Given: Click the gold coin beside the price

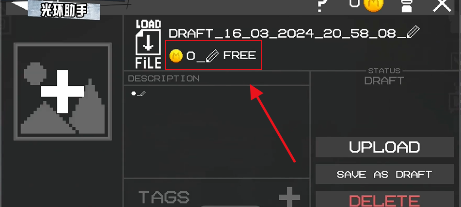Looking at the screenshot, I should point(176,56).
